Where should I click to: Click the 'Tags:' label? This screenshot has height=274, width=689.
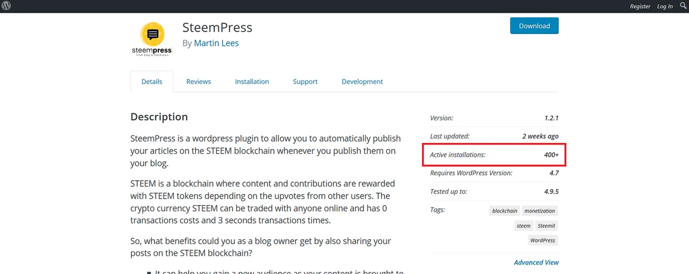[438, 210]
